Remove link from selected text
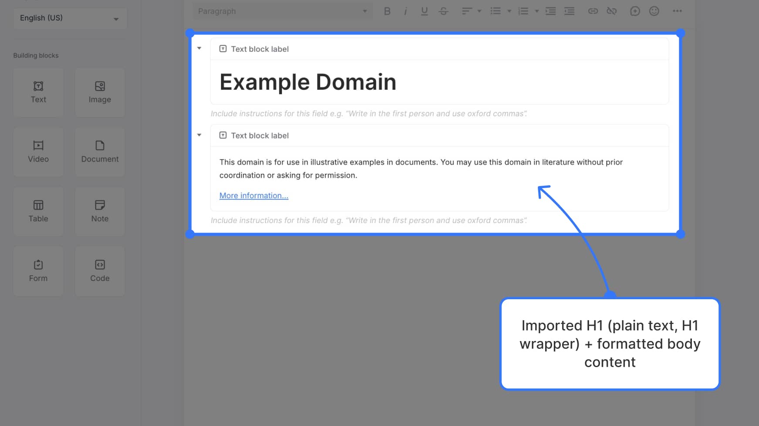 pos(612,11)
